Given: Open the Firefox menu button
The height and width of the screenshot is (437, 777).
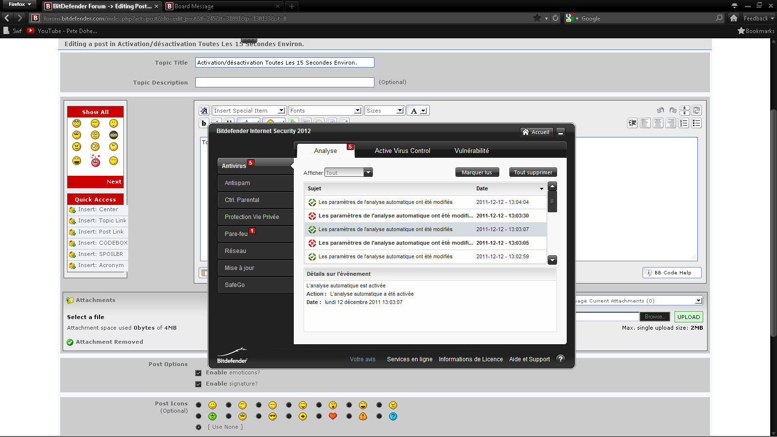Looking at the screenshot, I should coord(19,4).
